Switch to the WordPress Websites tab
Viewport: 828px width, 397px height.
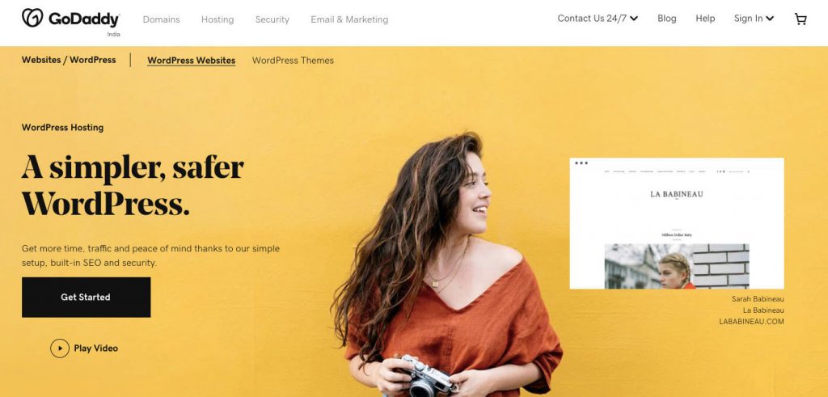[x=191, y=60]
